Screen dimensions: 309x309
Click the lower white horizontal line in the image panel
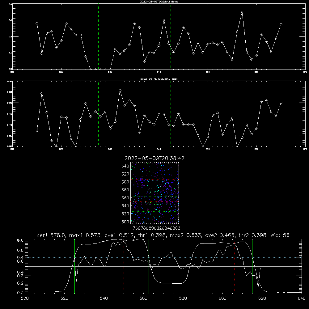[x=154, y=212]
